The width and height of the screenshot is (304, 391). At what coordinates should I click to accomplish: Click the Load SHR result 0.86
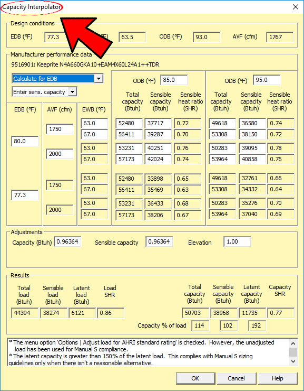[x=111, y=313]
